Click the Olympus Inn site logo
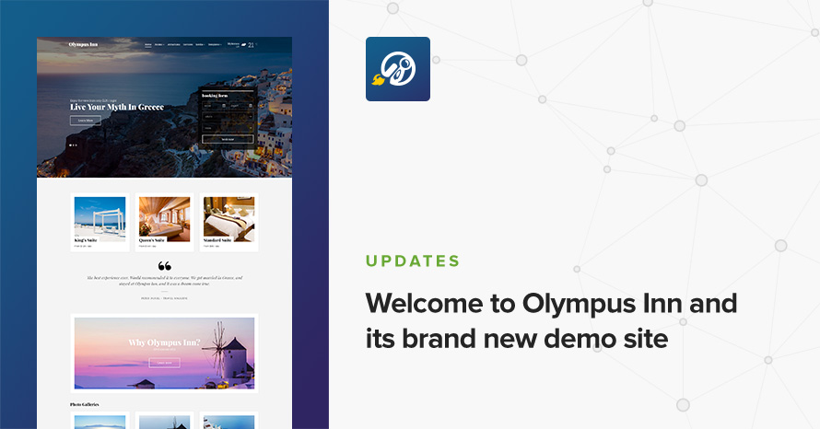 pyautogui.click(x=83, y=44)
